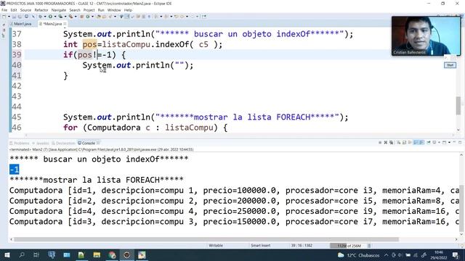Click the console horizontal scrollbar

[206, 239]
